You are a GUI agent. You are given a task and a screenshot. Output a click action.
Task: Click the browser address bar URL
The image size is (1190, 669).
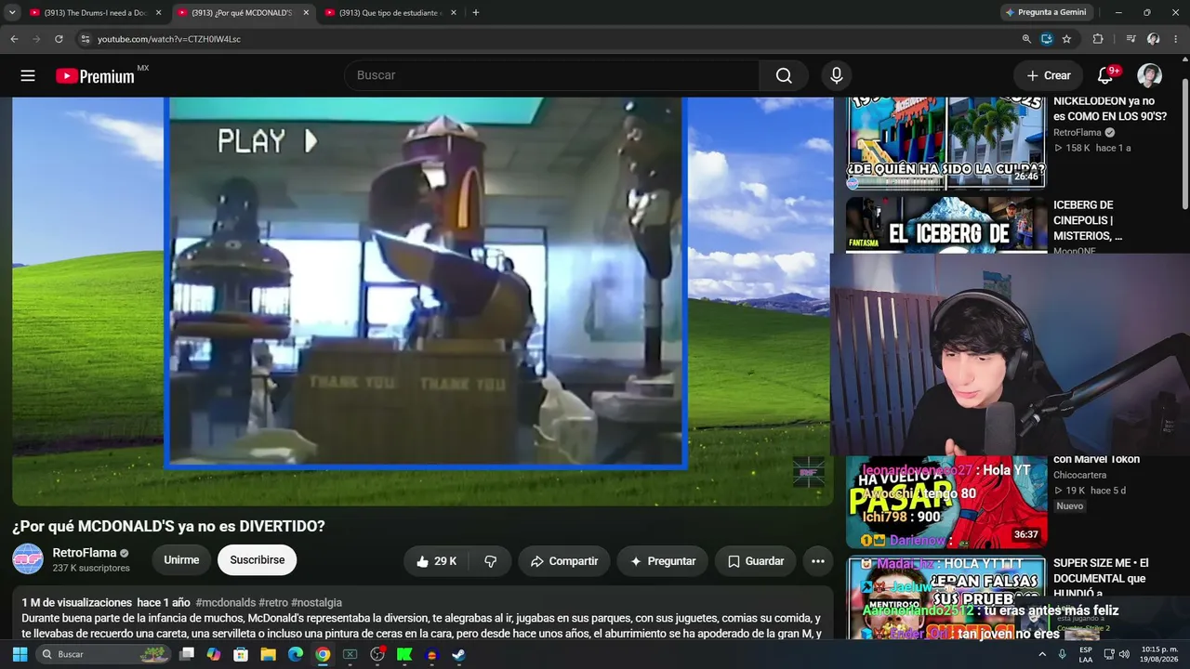tap(169, 39)
